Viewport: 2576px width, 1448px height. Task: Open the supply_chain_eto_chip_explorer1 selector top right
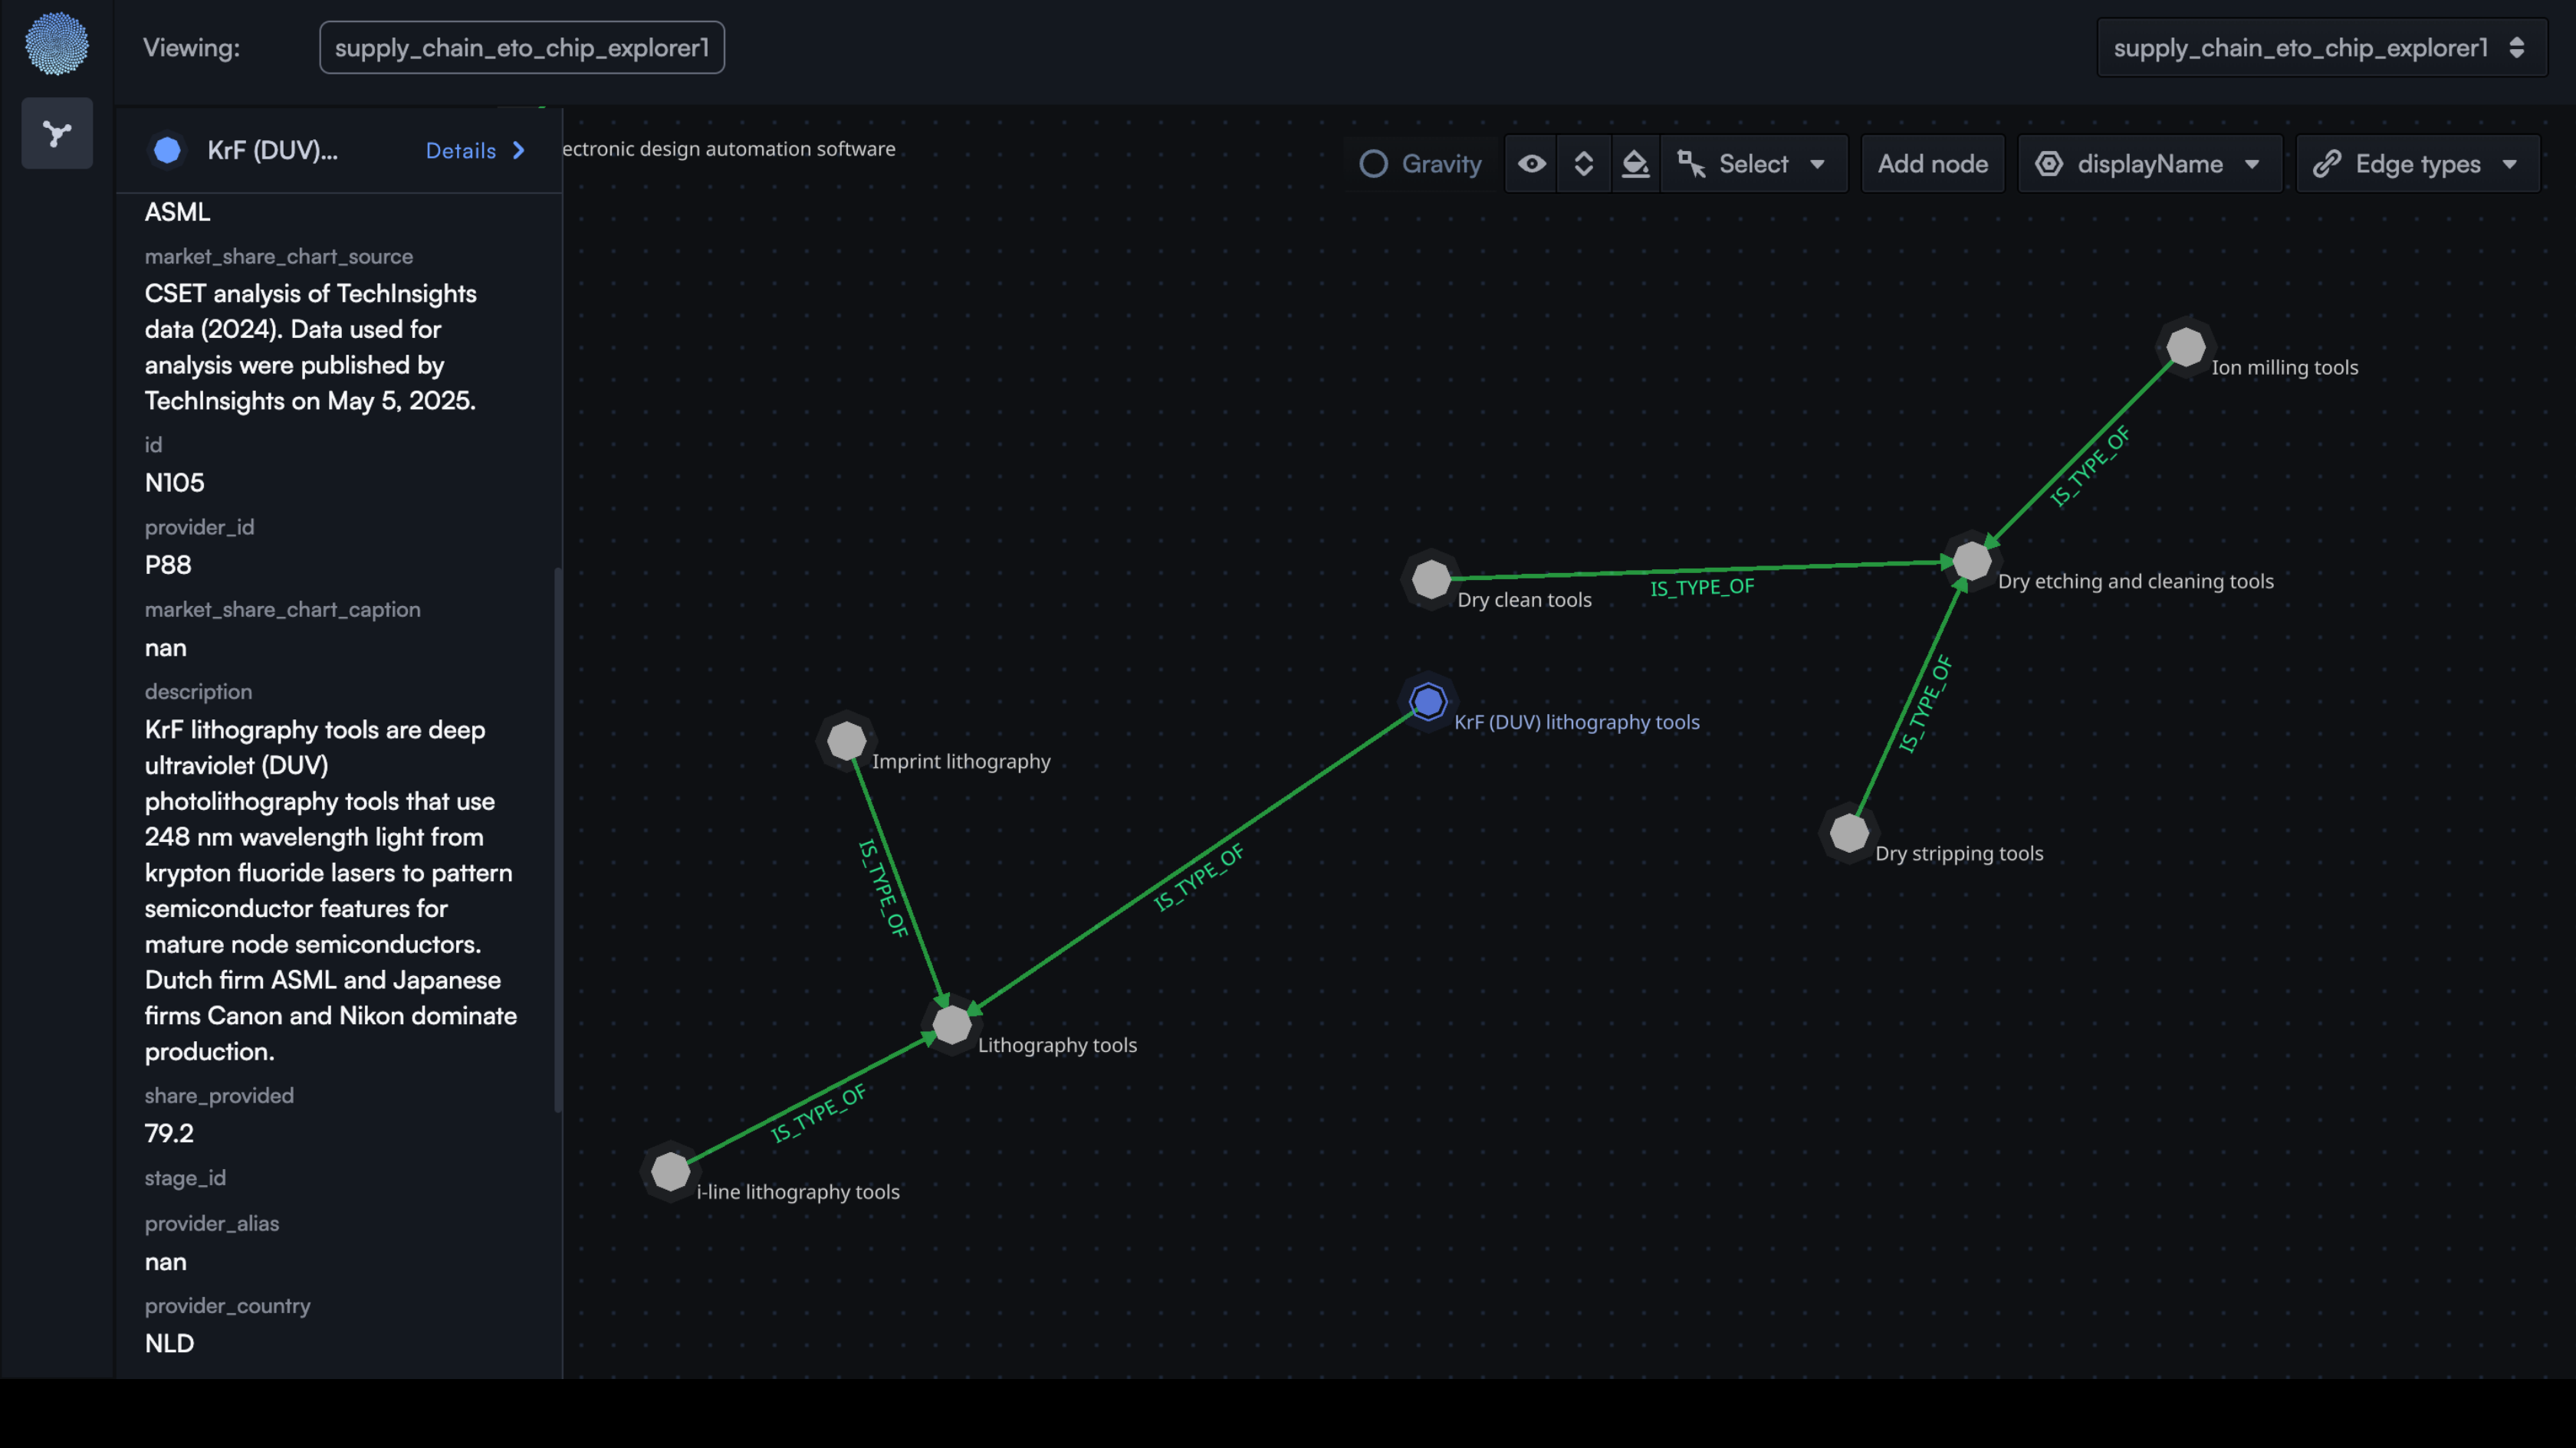[2321, 47]
